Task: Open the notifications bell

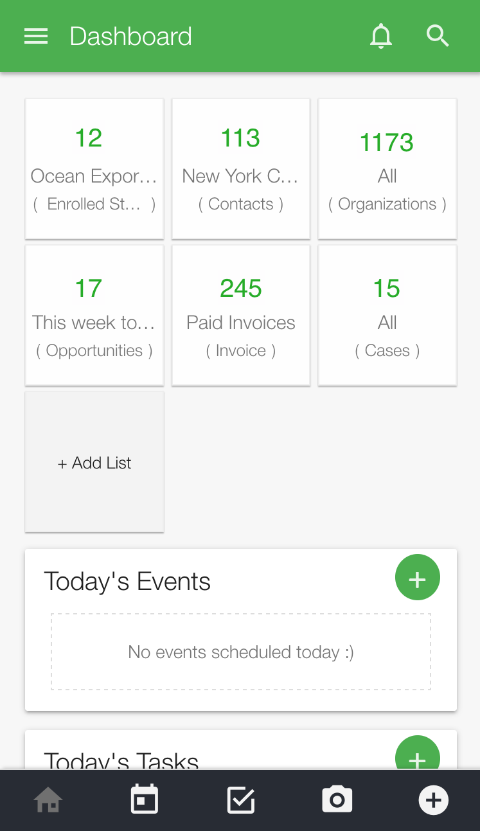Action: coord(380,37)
